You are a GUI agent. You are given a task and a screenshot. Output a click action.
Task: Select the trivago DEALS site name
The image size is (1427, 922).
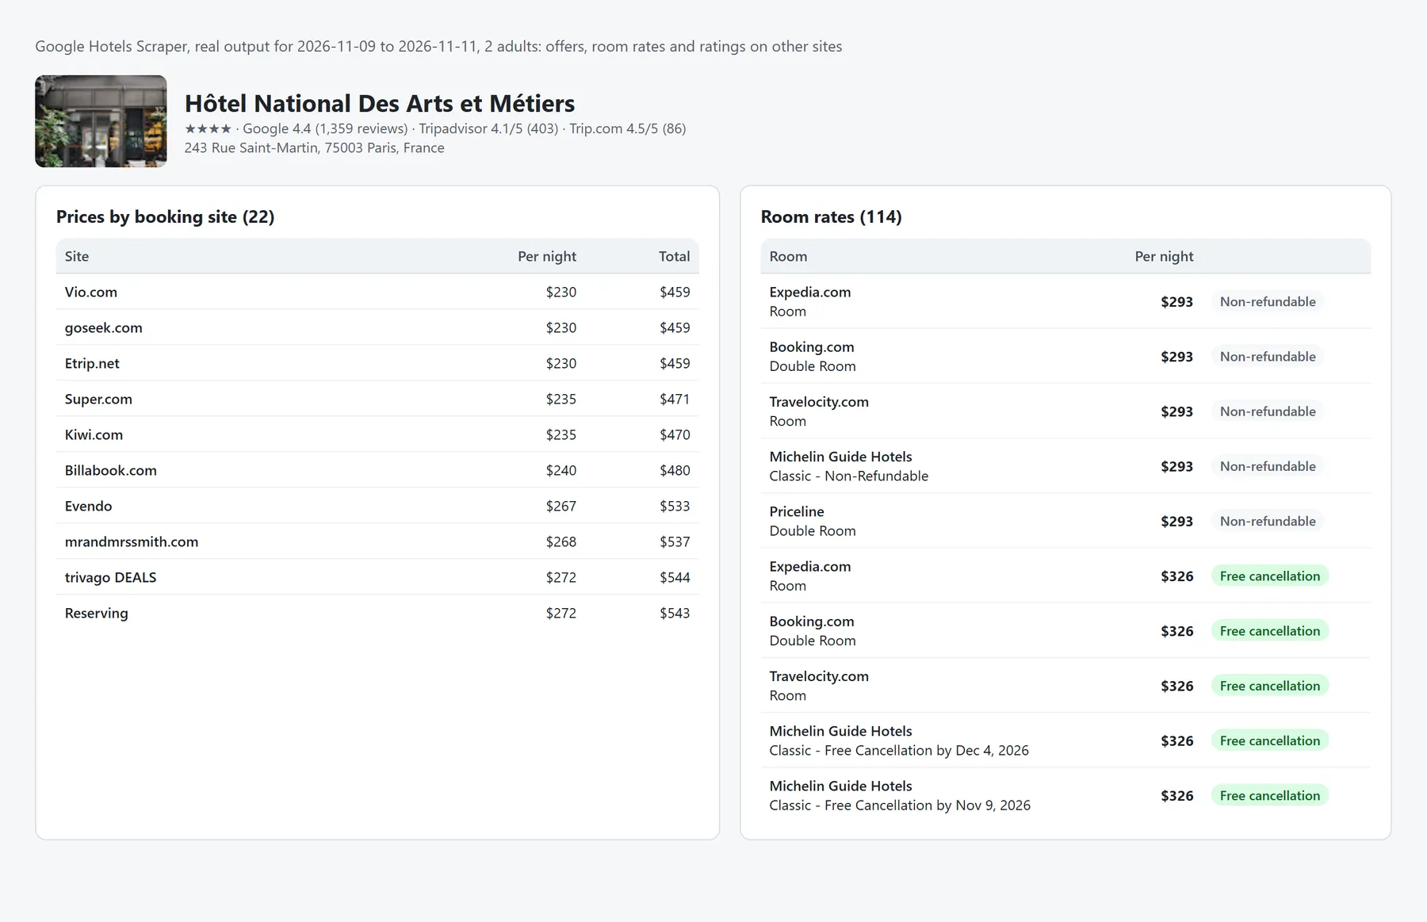point(110,577)
